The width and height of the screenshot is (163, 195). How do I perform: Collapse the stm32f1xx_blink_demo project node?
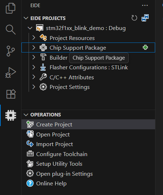(x=30, y=28)
